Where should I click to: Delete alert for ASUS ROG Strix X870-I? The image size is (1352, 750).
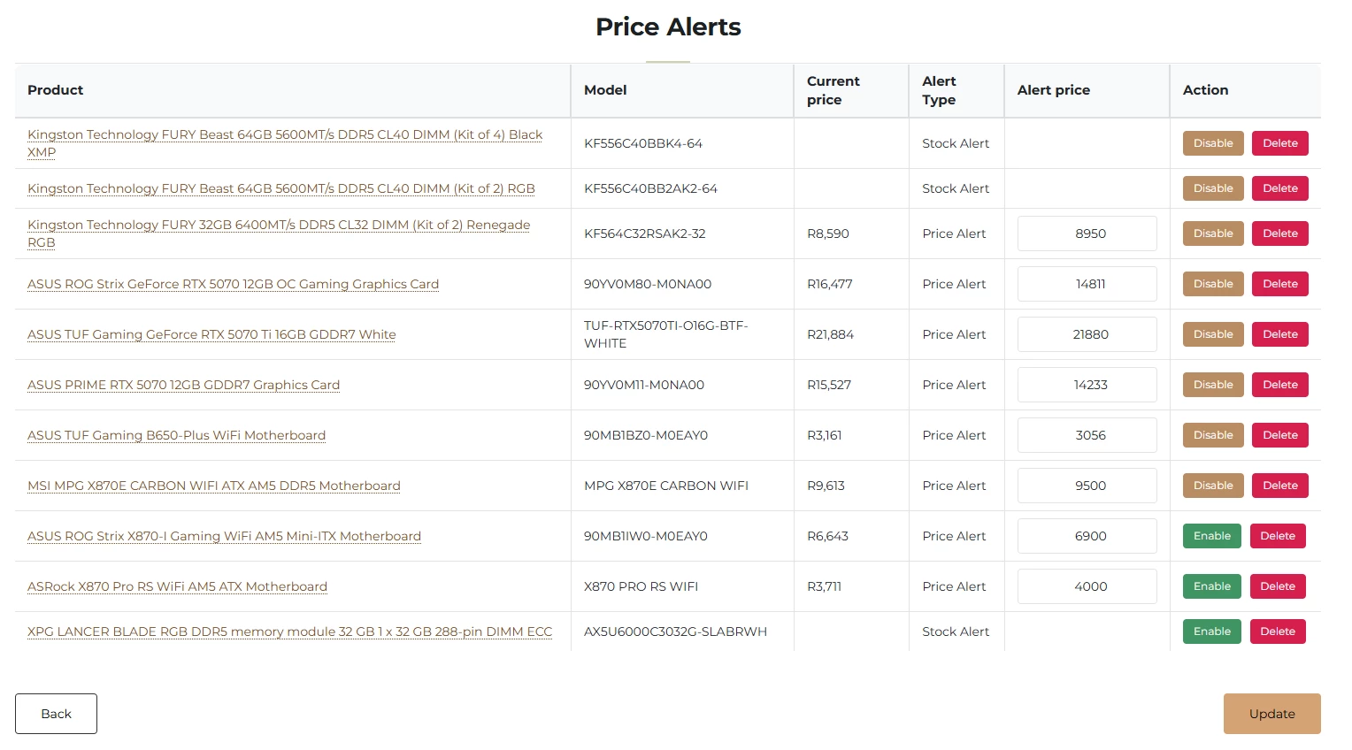(1278, 536)
